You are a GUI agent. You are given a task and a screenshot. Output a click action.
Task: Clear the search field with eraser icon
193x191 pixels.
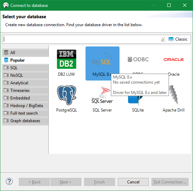coord(163,39)
